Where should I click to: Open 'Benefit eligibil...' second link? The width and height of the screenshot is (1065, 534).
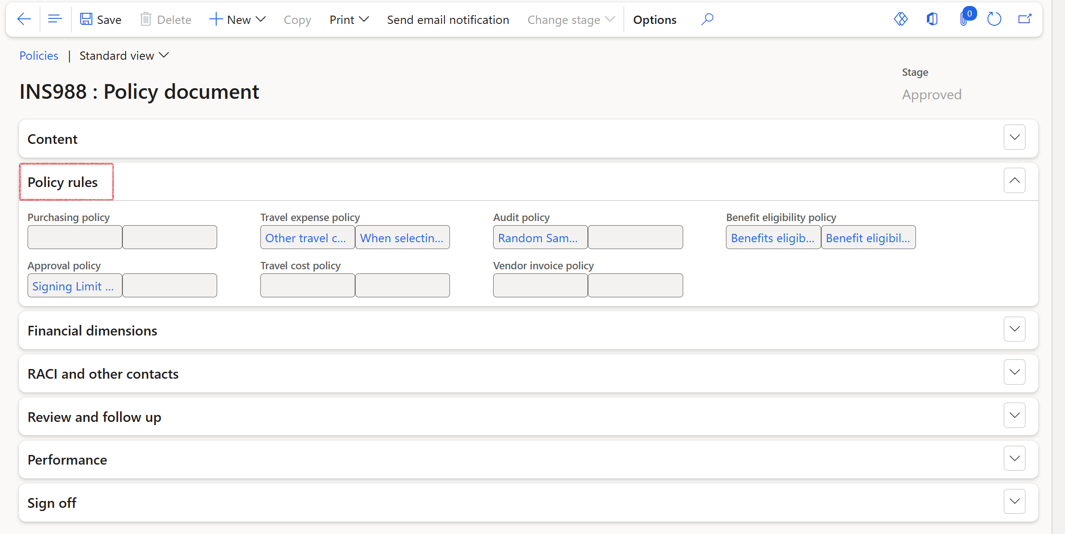click(869, 237)
